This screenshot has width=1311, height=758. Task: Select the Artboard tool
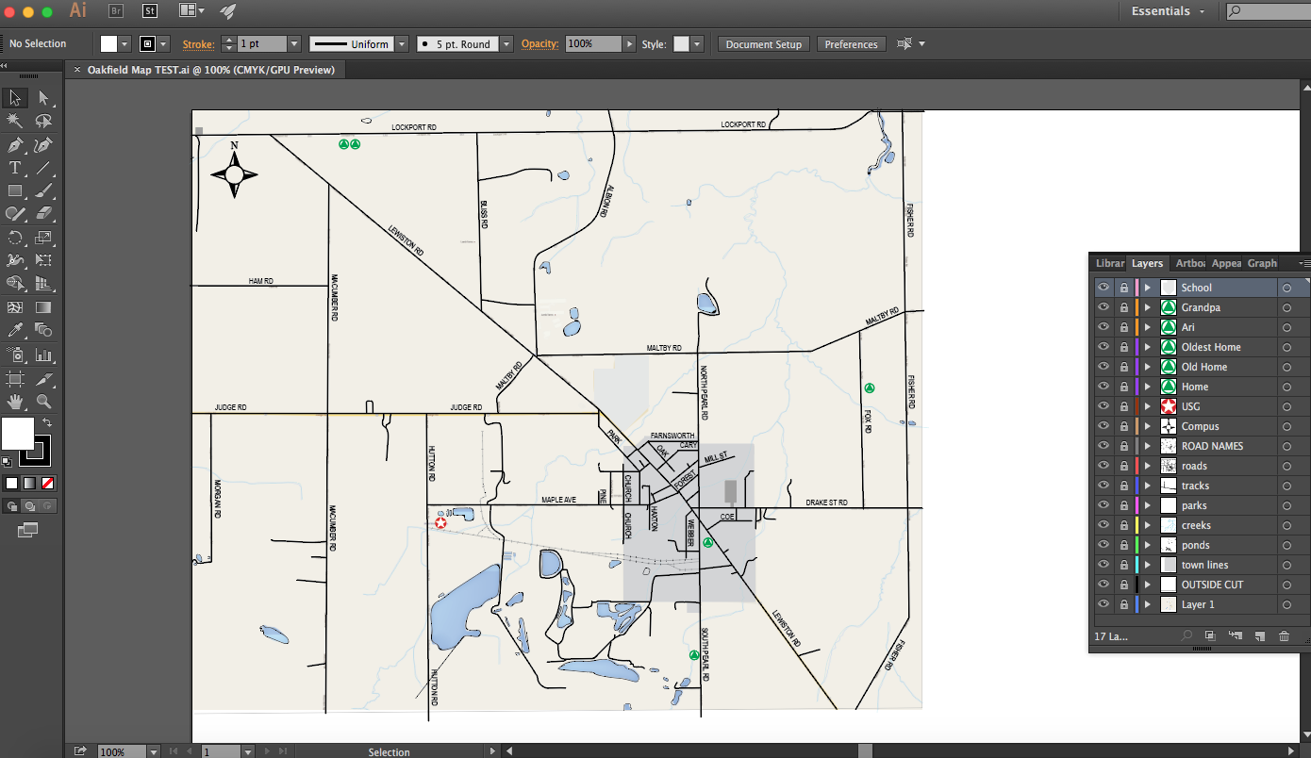15,379
